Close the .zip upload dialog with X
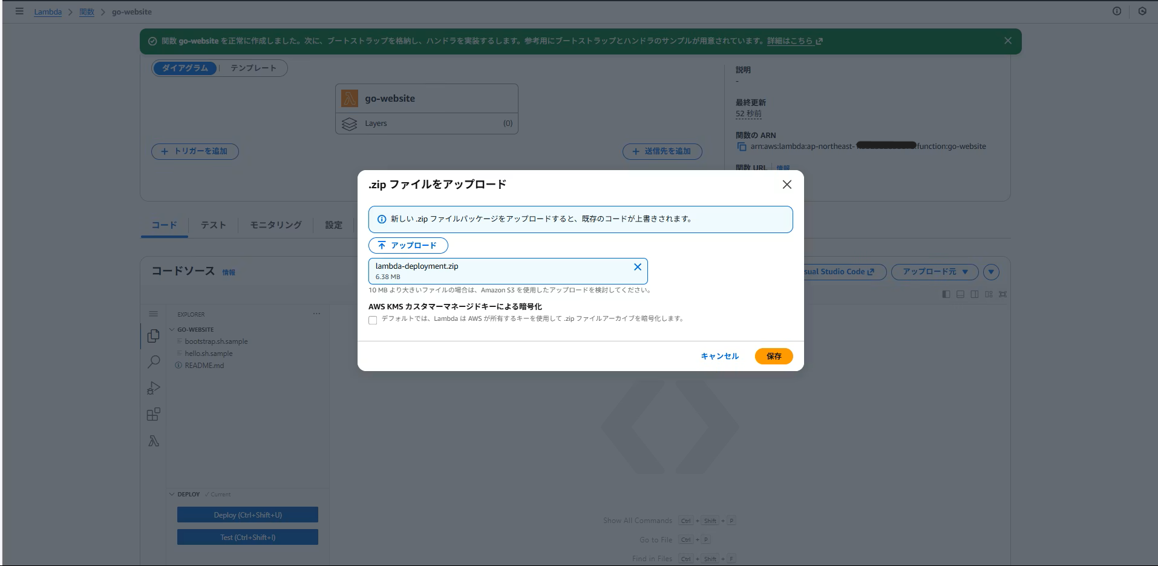 click(787, 185)
